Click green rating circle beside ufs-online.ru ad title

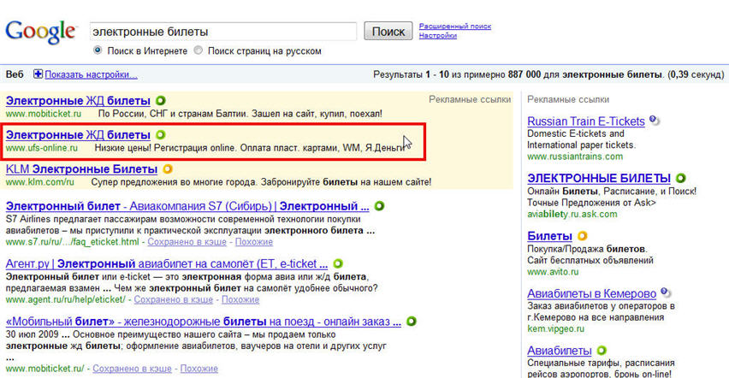coord(162,135)
